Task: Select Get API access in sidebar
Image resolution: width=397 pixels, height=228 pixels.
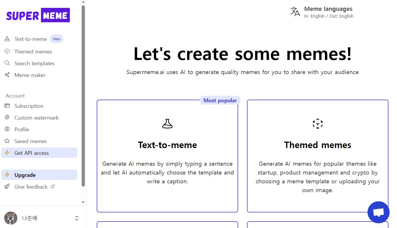Action: click(x=32, y=153)
